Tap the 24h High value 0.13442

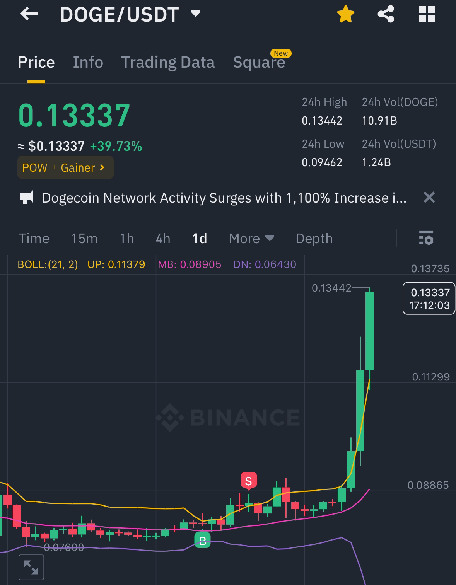pyautogui.click(x=322, y=121)
